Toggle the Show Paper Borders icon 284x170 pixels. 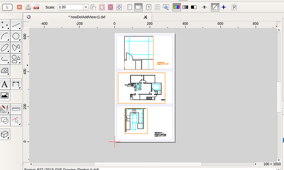[110, 7]
